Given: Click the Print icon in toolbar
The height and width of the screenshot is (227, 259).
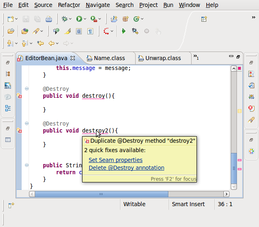Looking at the screenshot, I should (x=49, y=19).
